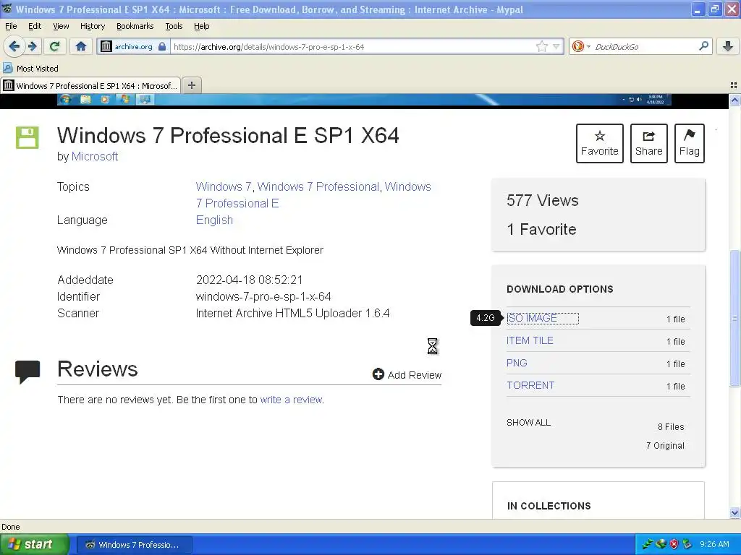This screenshot has height=555, width=741.
Task: Click the page scroll up arrow
Action: pyautogui.click(x=734, y=100)
